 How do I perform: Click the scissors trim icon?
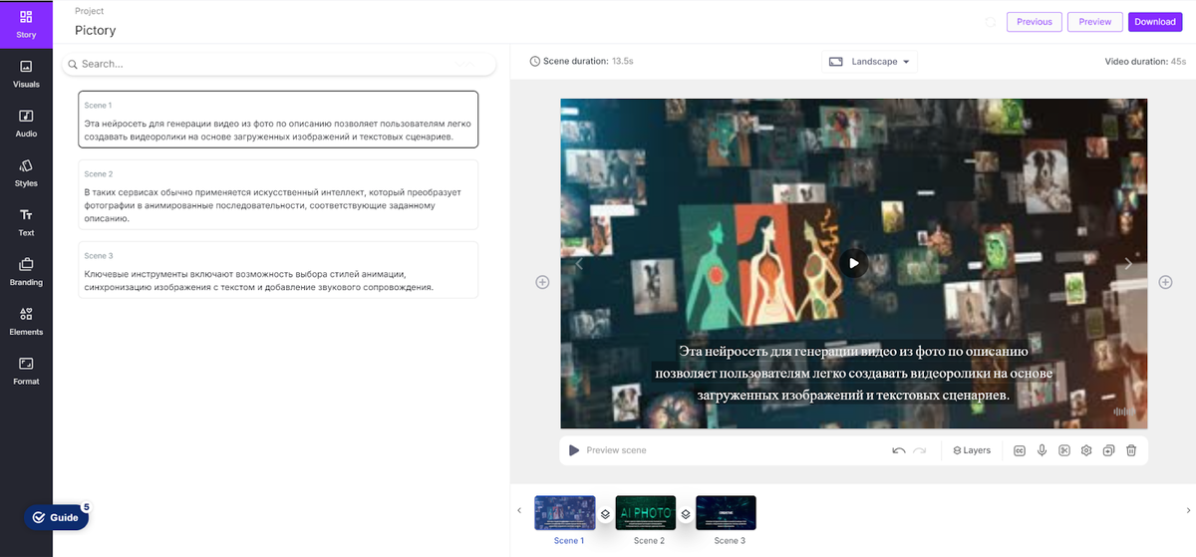(1064, 450)
